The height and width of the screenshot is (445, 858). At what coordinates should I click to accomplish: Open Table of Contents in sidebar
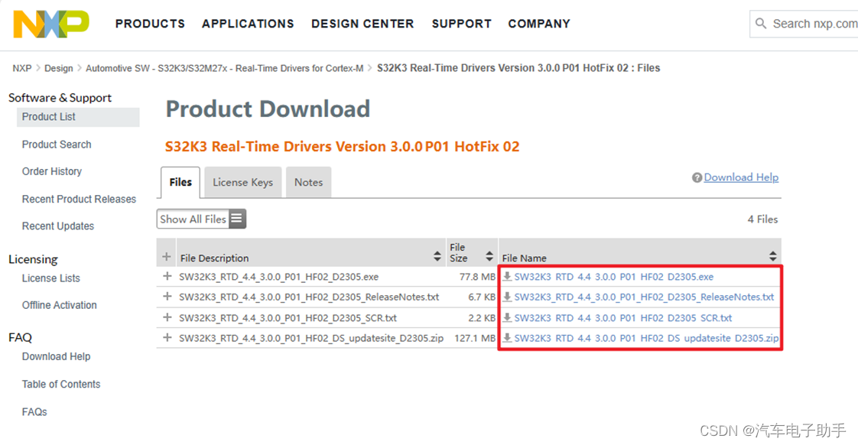tap(61, 385)
